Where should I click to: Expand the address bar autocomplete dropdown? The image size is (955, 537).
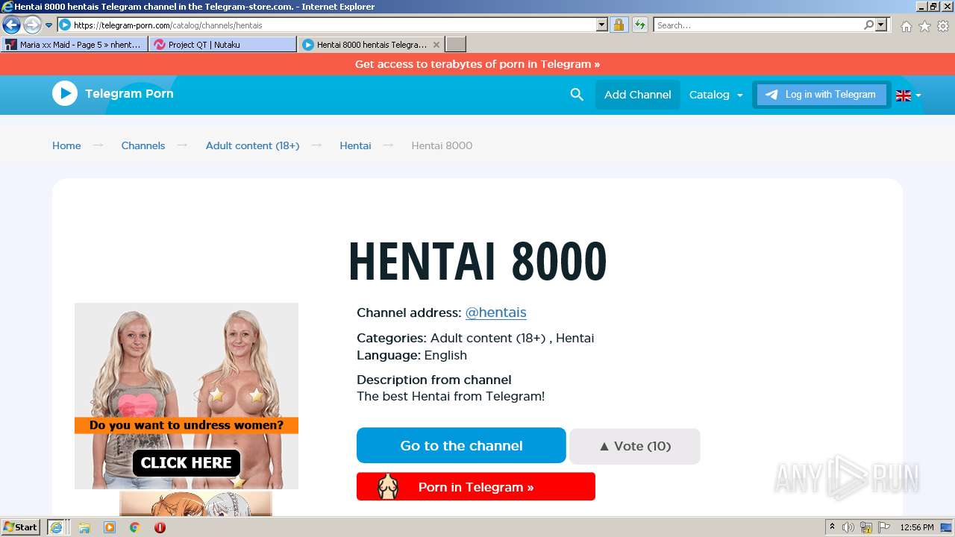pos(602,25)
